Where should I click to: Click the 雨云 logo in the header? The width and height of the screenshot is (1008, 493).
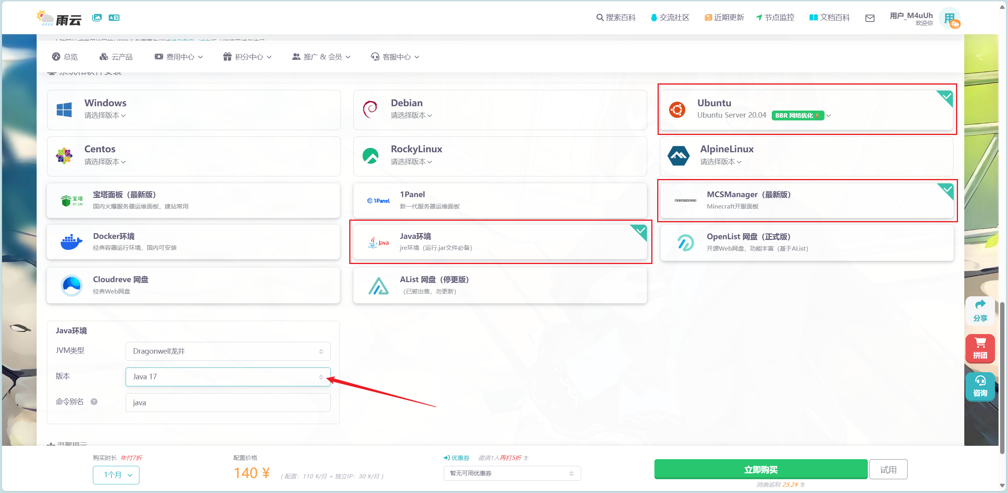59,18
